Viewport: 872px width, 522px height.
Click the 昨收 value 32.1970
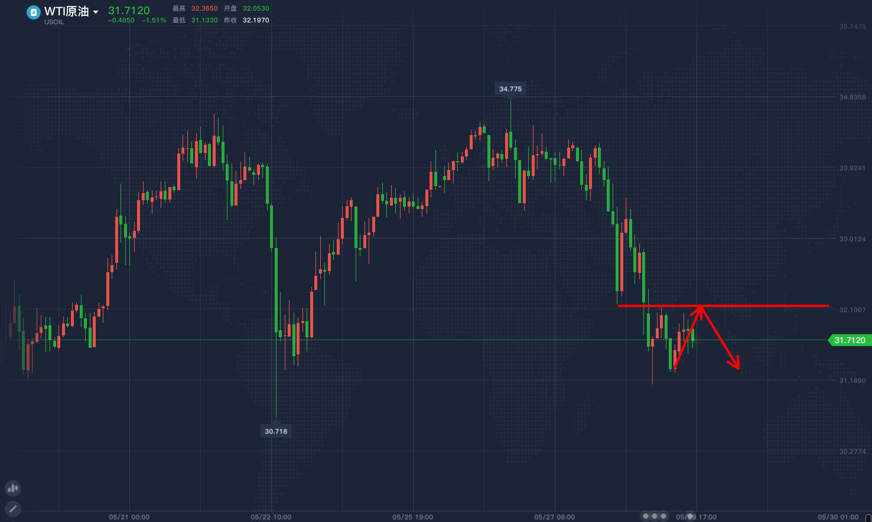256,20
